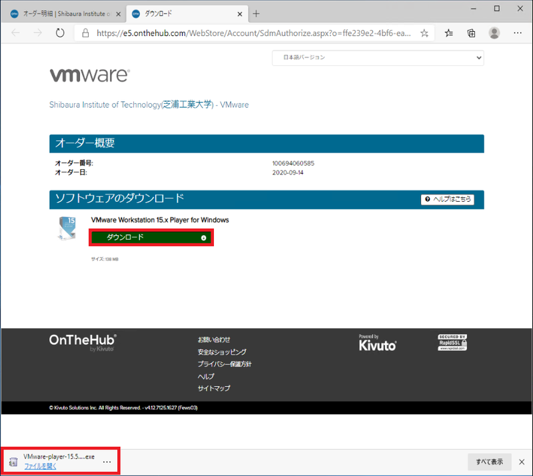The image size is (533, 476).
Task: Maximize the browser window
Action: [496, 9]
